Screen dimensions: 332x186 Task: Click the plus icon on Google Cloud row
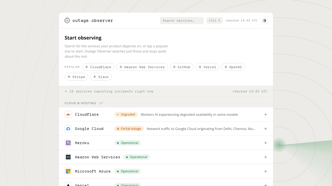click(266, 129)
